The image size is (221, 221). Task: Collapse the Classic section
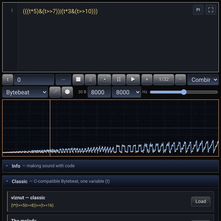click(110, 181)
